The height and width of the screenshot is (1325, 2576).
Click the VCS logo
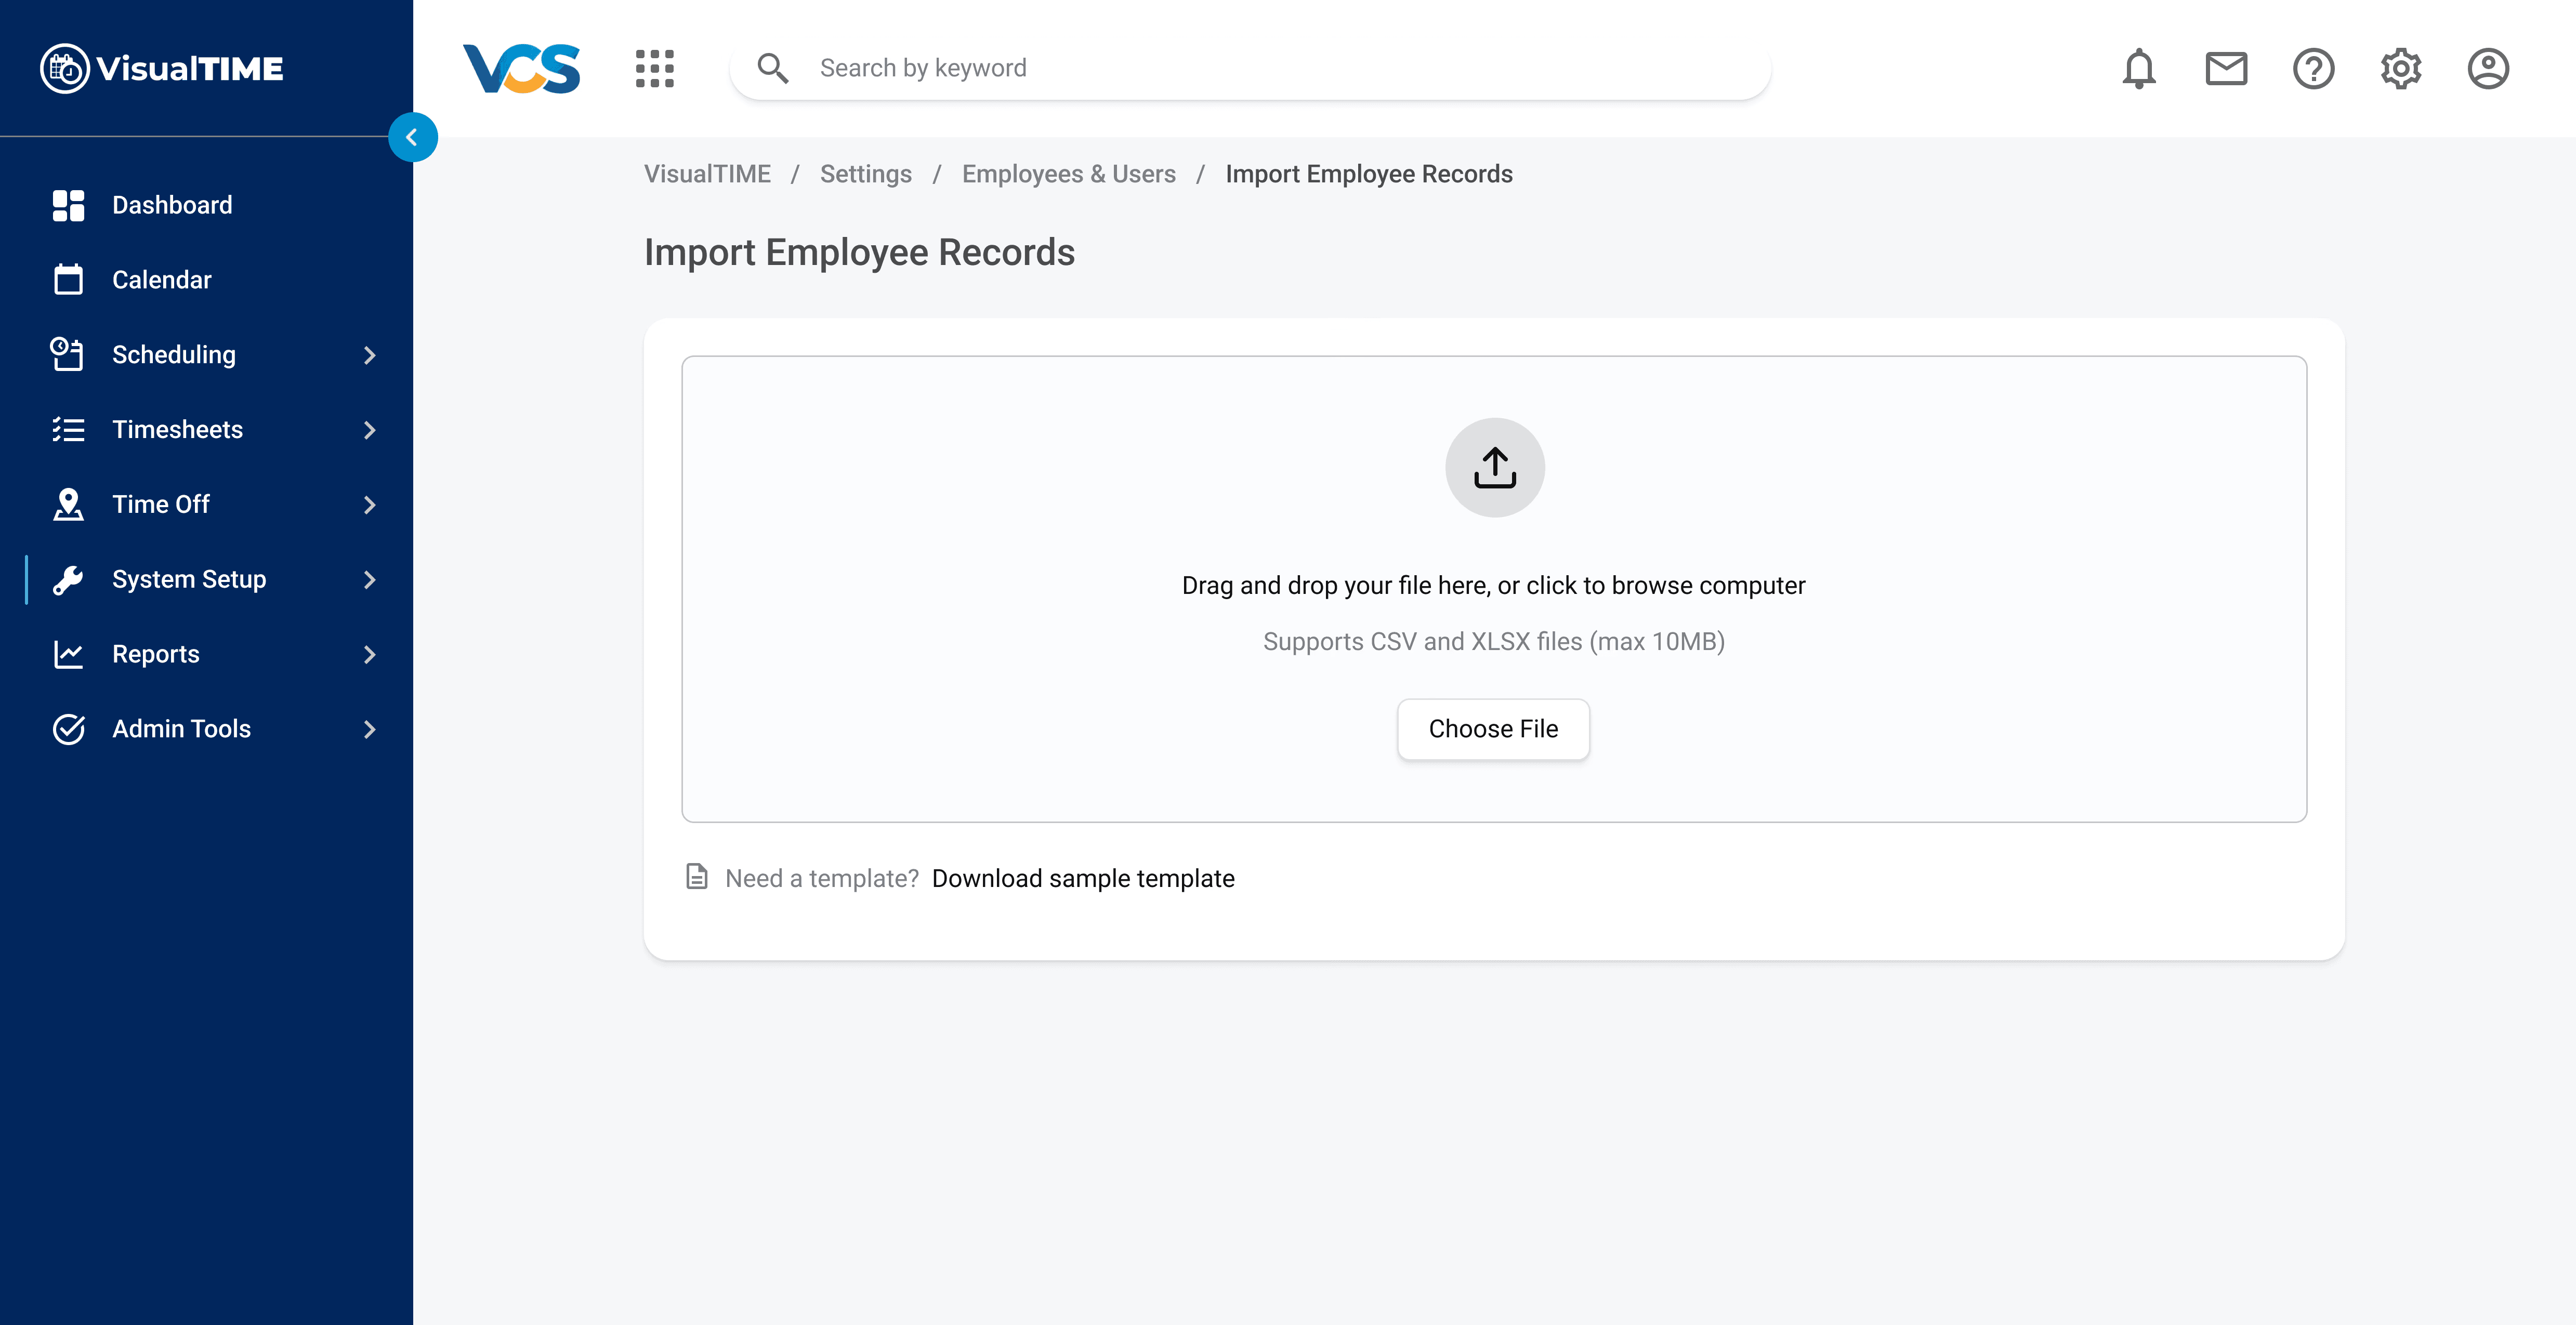[x=521, y=68]
